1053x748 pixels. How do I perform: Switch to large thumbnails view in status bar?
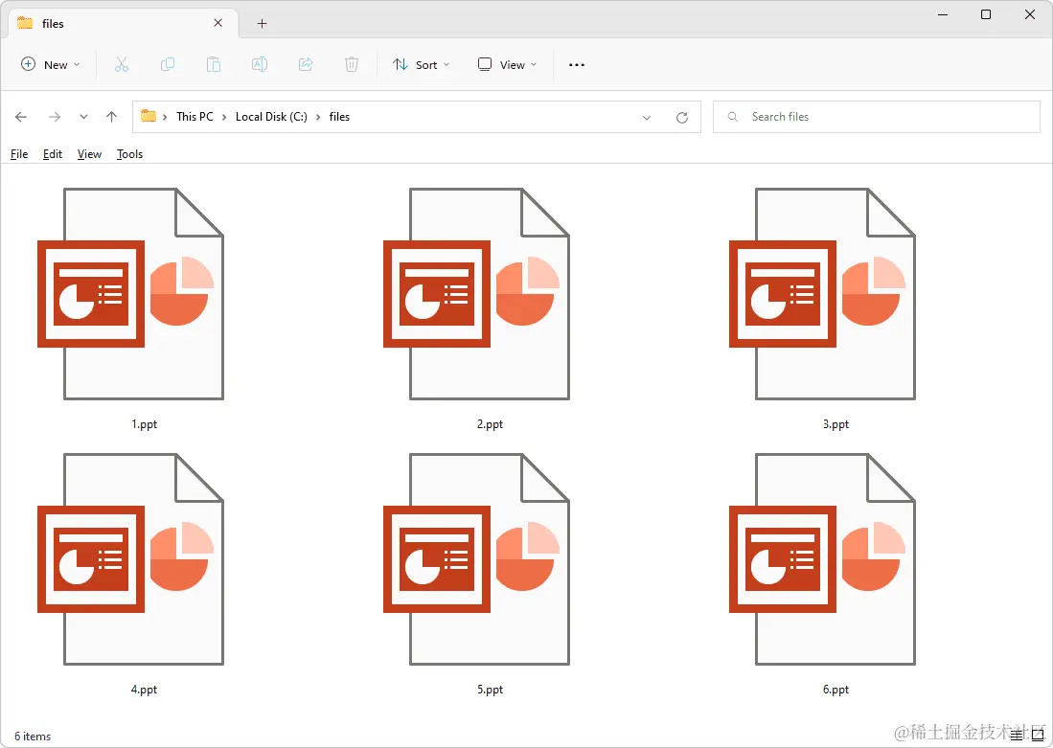(x=1038, y=736)
